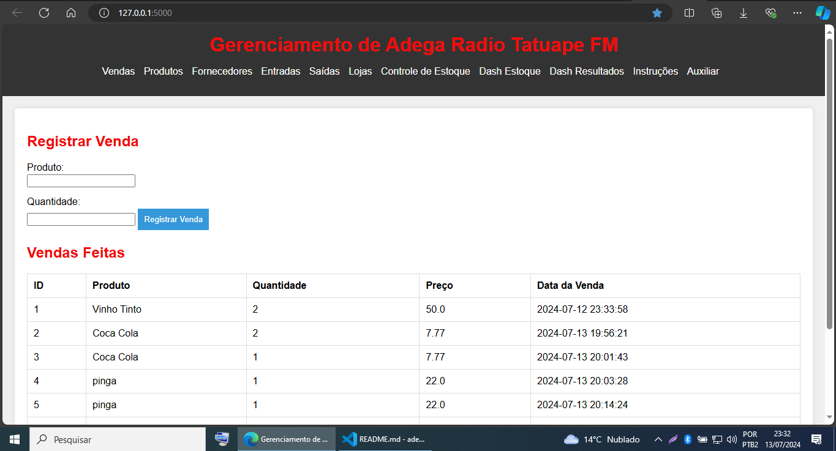Open the Downloads icon
This screenshot has height=451, width=836.
pos(744,13)
